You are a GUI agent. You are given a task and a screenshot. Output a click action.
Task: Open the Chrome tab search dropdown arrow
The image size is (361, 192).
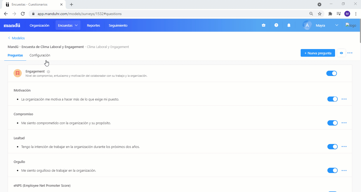tap(319, 4)
